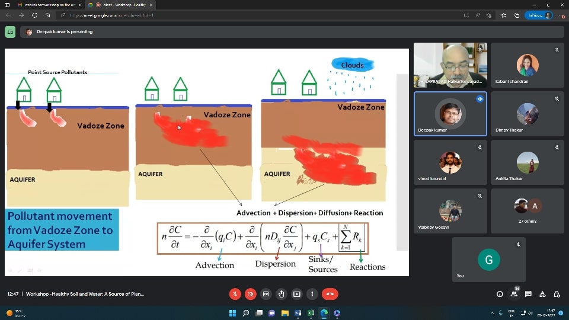The image size is (569, 320).
Task: Click the Present now screen share icon
Action: (296, 294)
